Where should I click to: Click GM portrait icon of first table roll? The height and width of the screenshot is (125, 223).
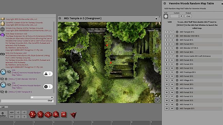(3, 72)
